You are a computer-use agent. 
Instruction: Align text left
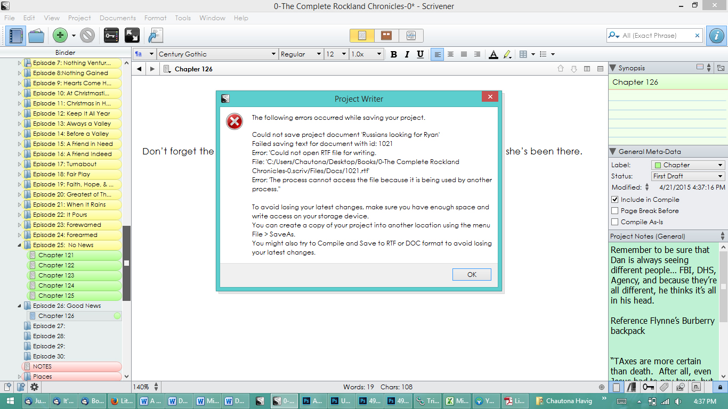438,54
